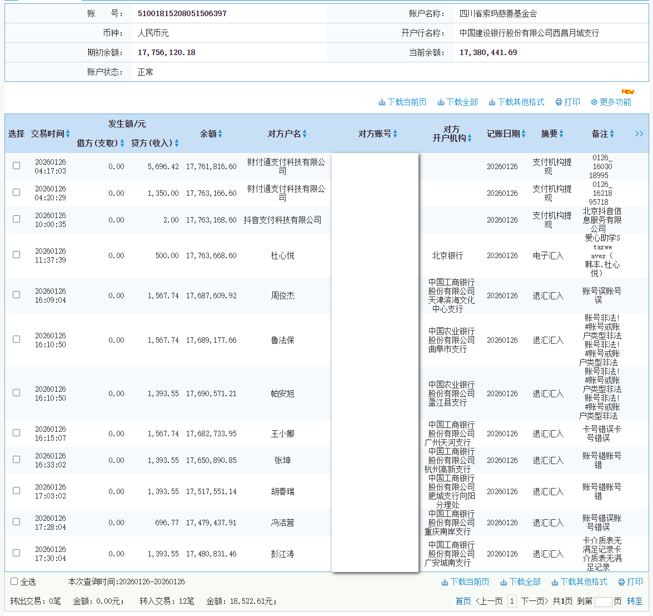
Task: Sort by 余额 column arrows
Action: (x=220, y=134)
